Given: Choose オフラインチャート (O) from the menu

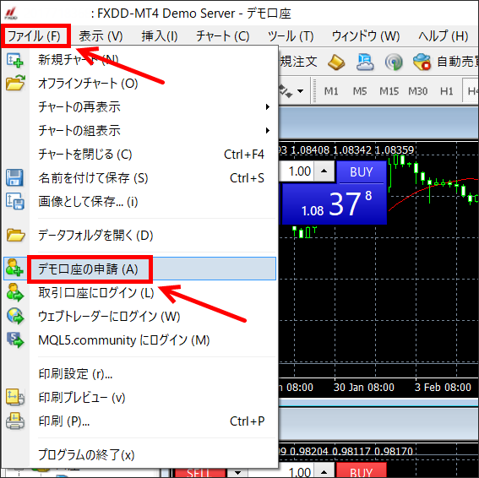Looking at the screenshot, I should click(x=139, y=83).
